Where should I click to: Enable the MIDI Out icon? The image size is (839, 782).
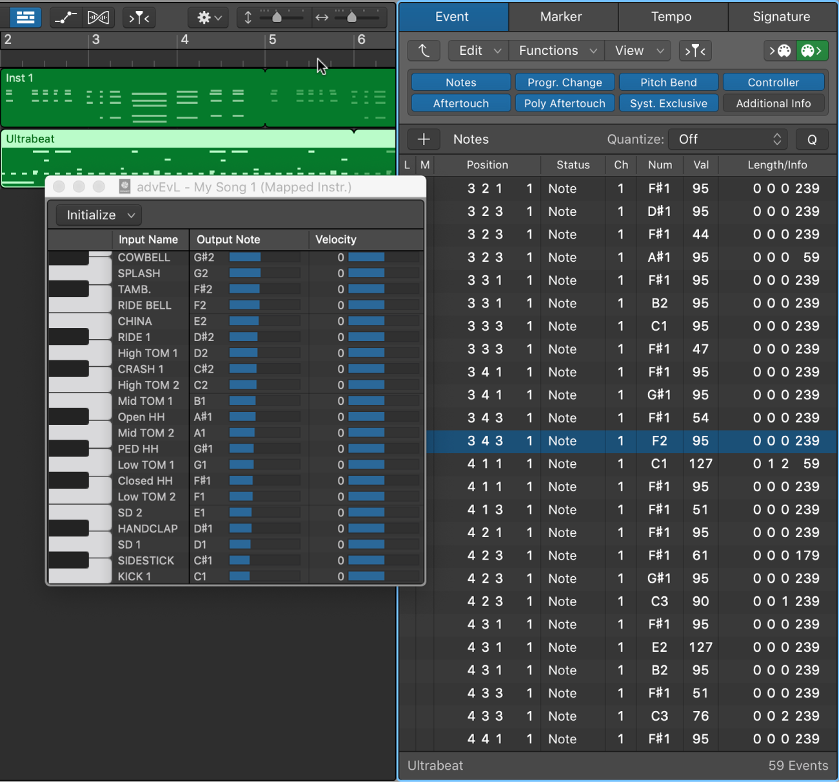(x=812, y=50)
